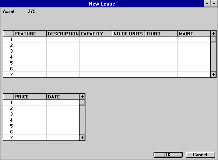Minimize the New Lease window
Screen dimensions: 218x160
tap(207, 4)
